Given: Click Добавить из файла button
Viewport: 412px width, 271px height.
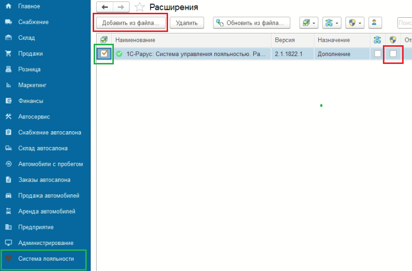Looking at the screenshot, I should (x=131, y=23).
